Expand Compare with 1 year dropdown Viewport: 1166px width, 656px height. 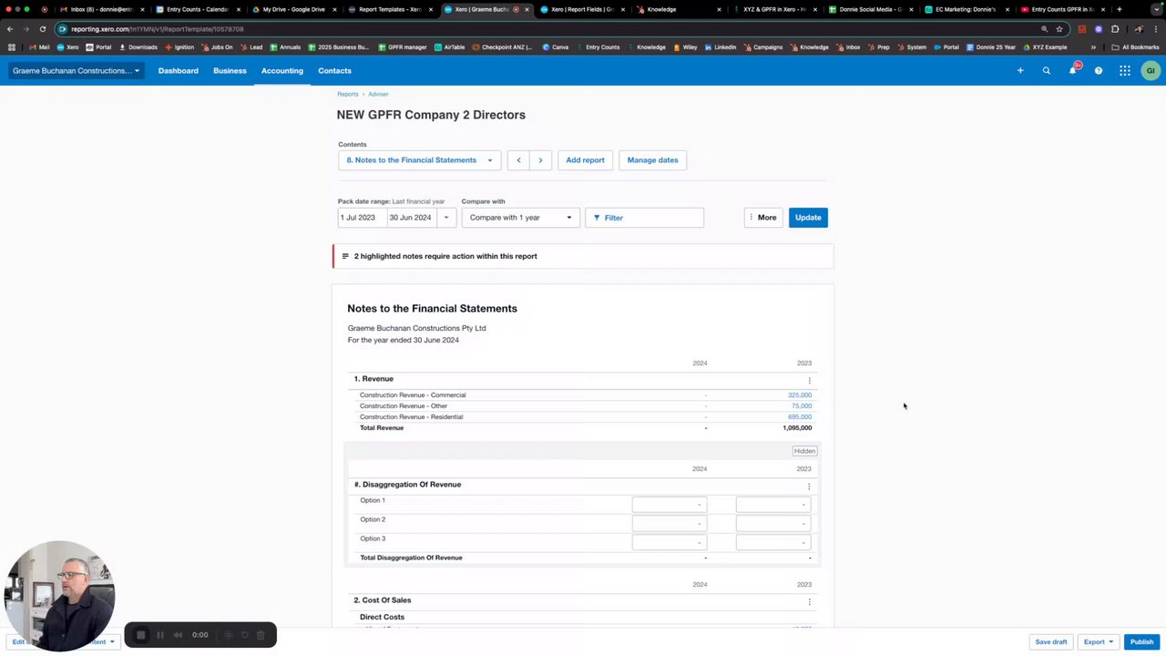click(520, 218)
